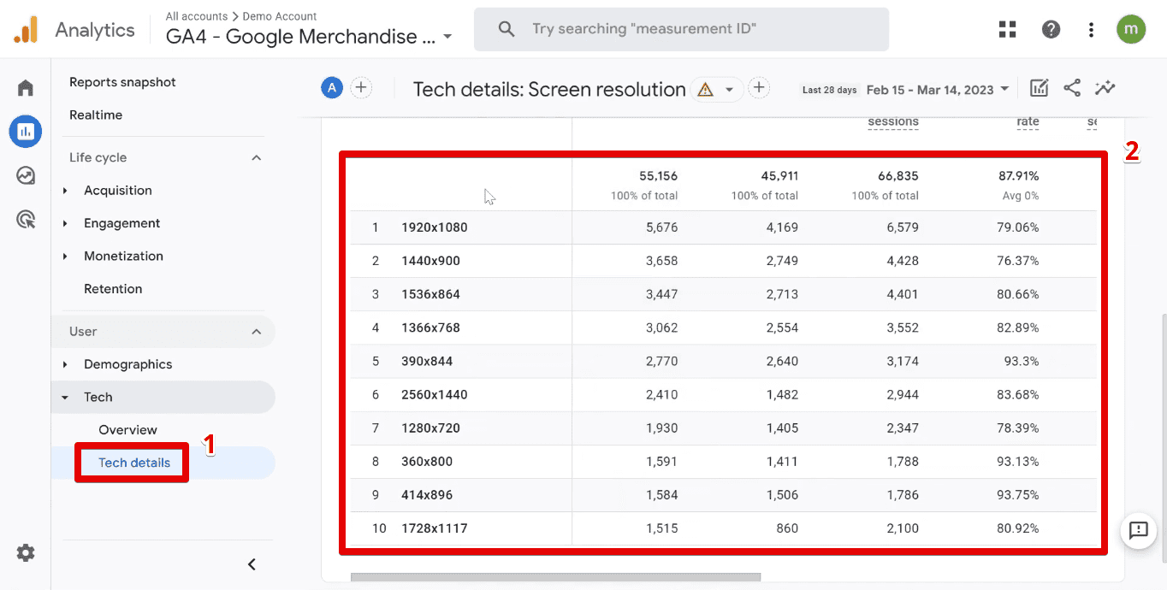This screenshot has height=590, width=1167.
Task: View Insights for the report
Action: click(1105, 88)
